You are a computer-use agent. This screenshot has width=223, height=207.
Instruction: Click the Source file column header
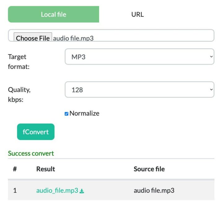(x=149, y=169)
